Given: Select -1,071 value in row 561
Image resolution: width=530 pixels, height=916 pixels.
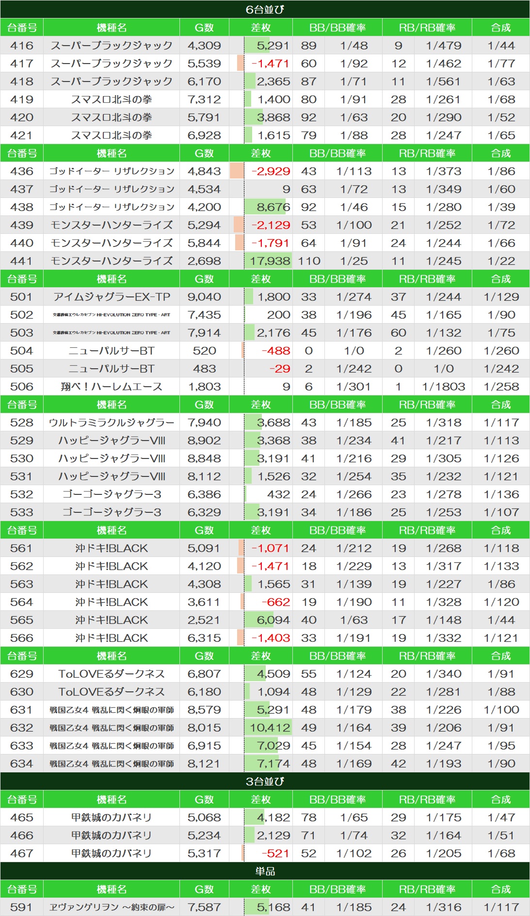Looking at the screenshot, I should point(270,548).
